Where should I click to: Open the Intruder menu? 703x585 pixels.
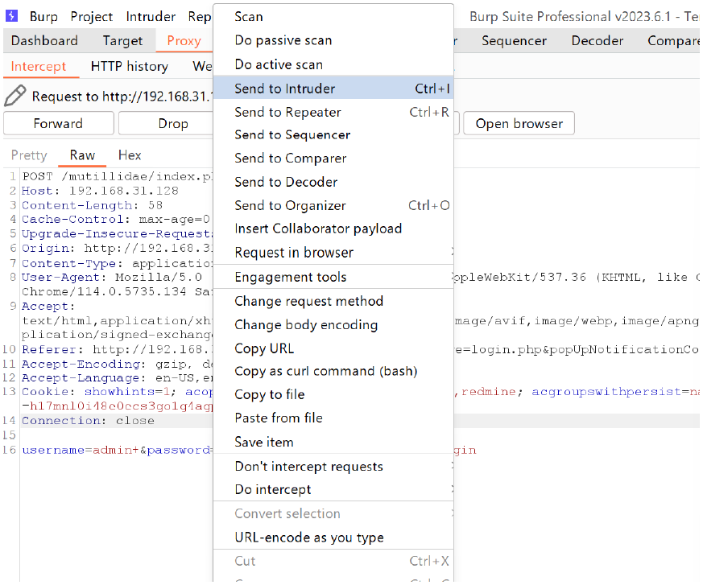(x=151, y=17)
